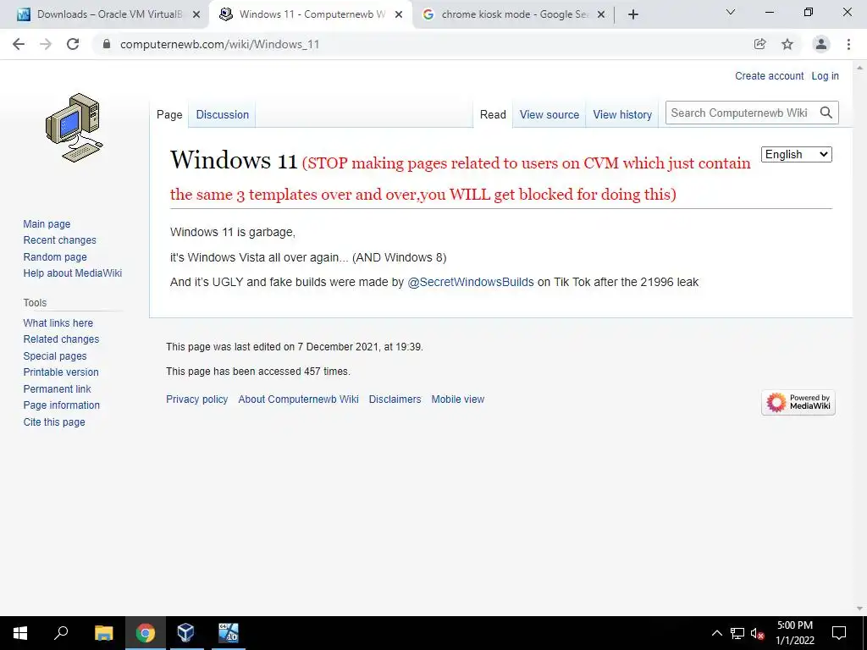Image resolution: width=867 pixels, height=650 pixels.
Task: Open Permanent link
Action: (x=57, y=388)
